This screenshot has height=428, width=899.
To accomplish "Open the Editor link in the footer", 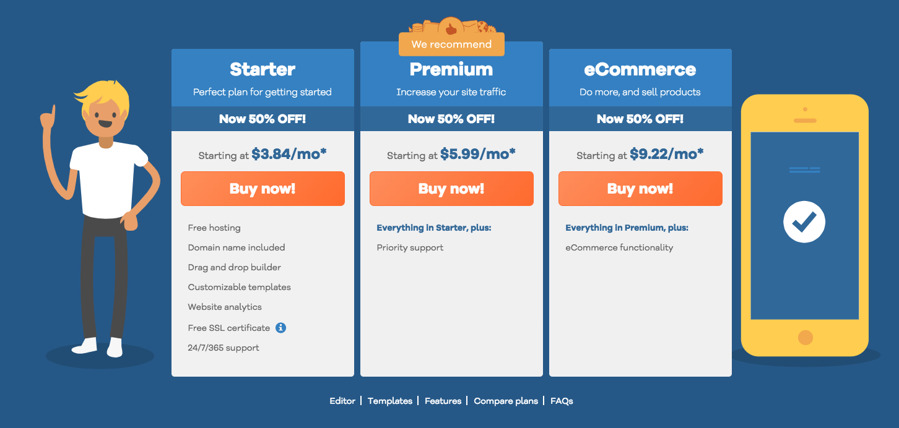I will [342, 401].
